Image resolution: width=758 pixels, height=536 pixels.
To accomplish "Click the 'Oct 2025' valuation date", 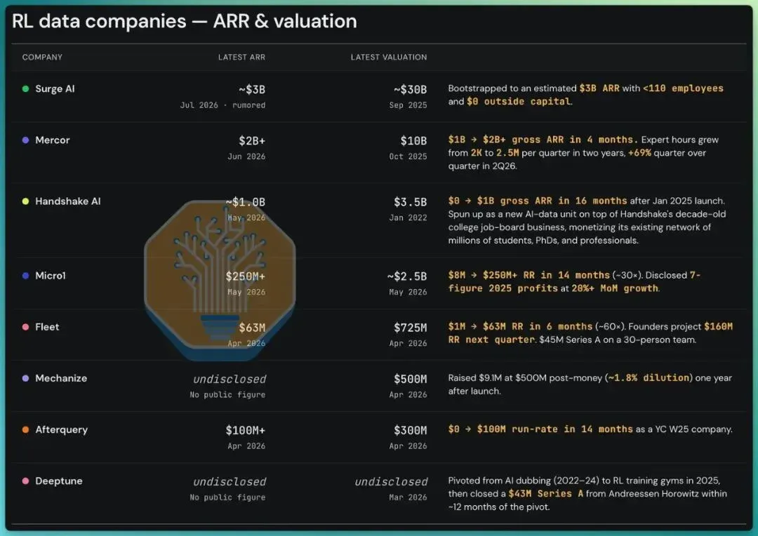I will (x=408, y=156).
